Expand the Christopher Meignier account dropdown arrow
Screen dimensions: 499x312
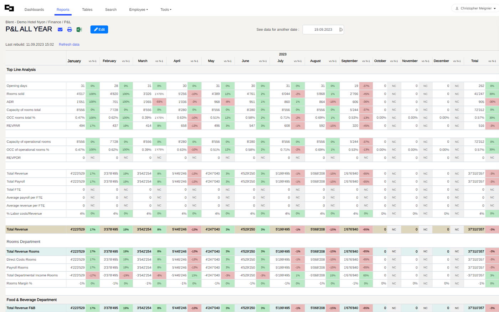[x=495, y=9]
